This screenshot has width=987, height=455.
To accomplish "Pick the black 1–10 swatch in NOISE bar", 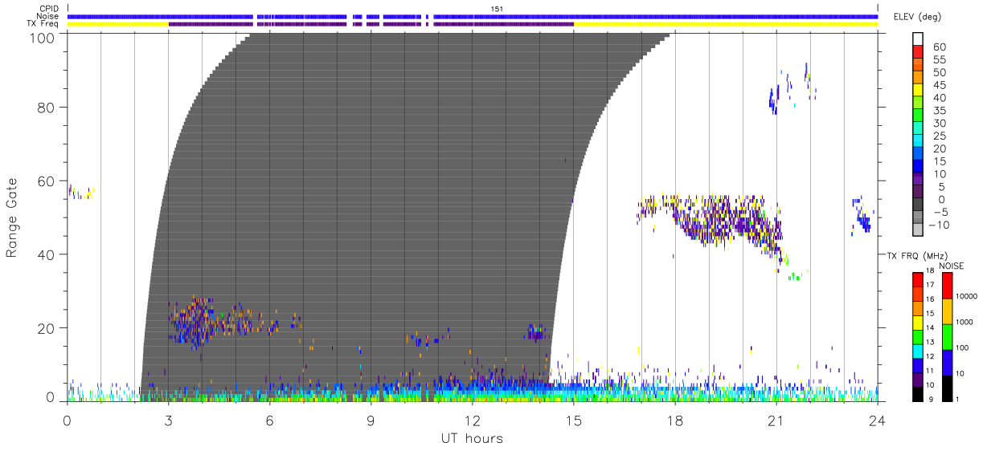I will pos(946,388).
